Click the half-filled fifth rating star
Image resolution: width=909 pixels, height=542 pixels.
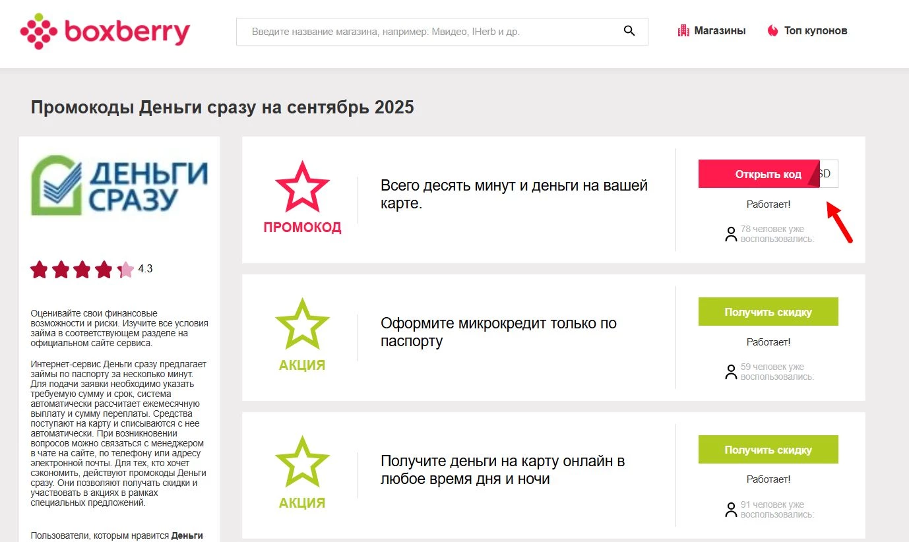125,269
